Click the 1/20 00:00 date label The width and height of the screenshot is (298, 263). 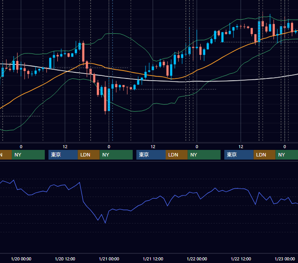(21, 259)
